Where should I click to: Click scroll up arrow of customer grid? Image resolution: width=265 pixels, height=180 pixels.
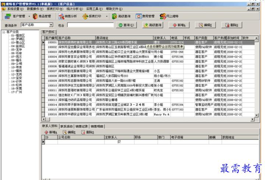click(x=257, y=38)
